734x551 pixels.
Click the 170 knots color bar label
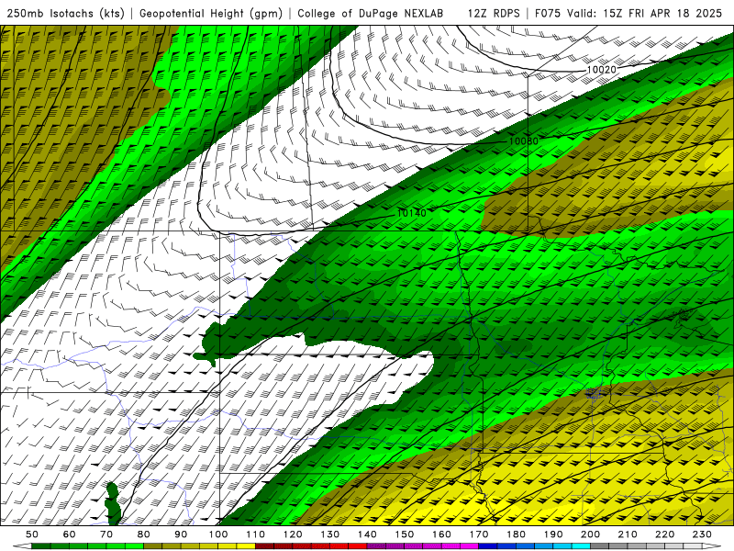[x=479, y=534]
